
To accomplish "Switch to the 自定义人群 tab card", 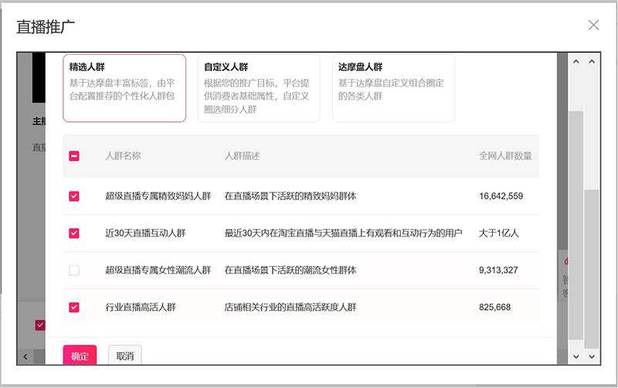I will [x=258, y=87].
